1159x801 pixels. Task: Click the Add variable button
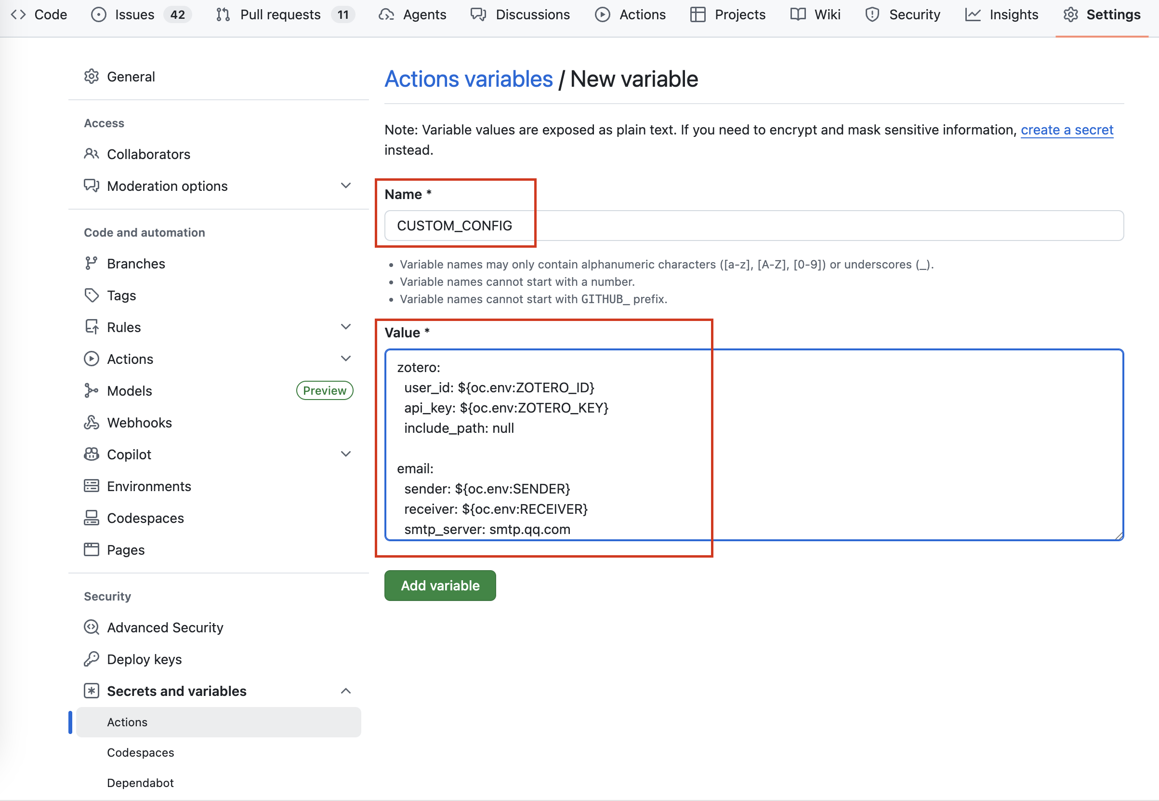coord(440,585)
